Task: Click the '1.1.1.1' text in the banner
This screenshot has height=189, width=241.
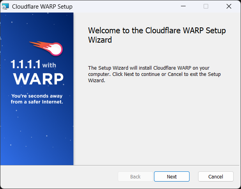Action: click(x=26, y=64)
